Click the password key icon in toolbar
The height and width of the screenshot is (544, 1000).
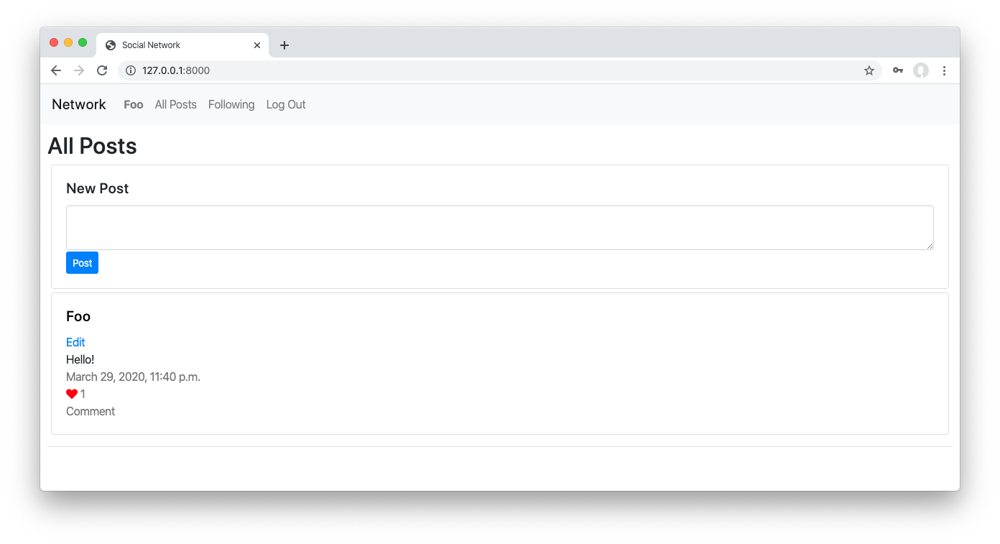897,70
